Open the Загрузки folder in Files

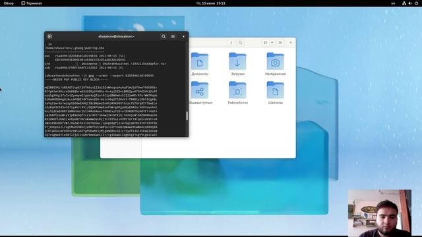(x=237, y=65)
